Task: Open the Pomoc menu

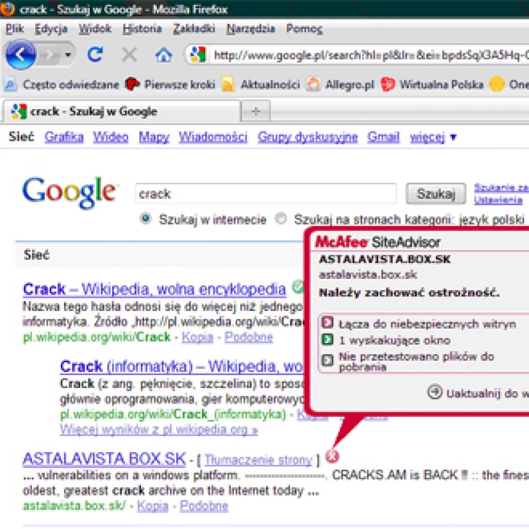Action: tap(304, 29)
